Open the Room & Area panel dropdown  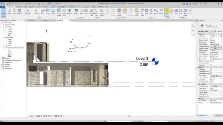tap(122, 18)
